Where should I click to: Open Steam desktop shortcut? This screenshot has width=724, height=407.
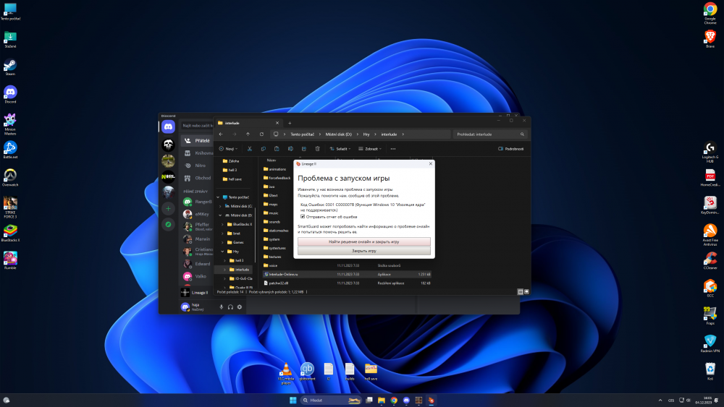10,67
